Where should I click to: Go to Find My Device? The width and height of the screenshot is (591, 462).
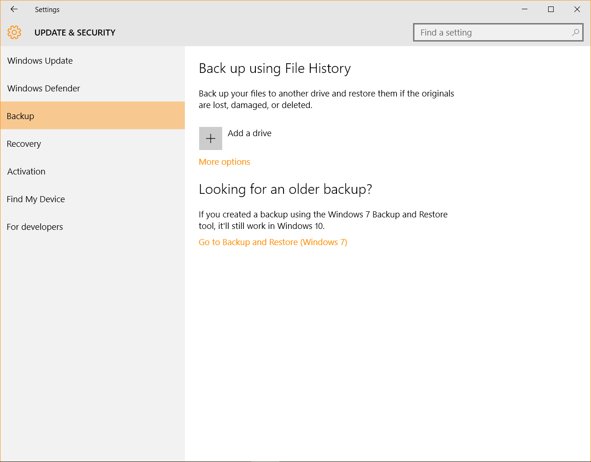tap(92, 199)
